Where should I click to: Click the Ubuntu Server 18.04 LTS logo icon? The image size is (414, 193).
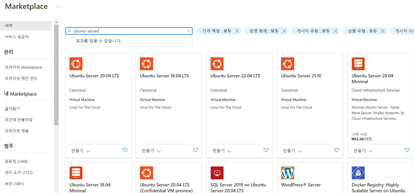(x=146, y=64)
